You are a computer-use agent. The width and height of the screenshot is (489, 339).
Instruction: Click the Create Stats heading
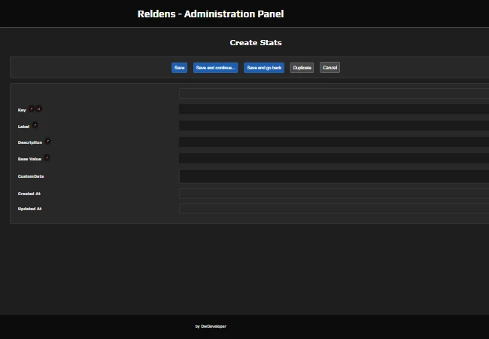coord(256,43)
